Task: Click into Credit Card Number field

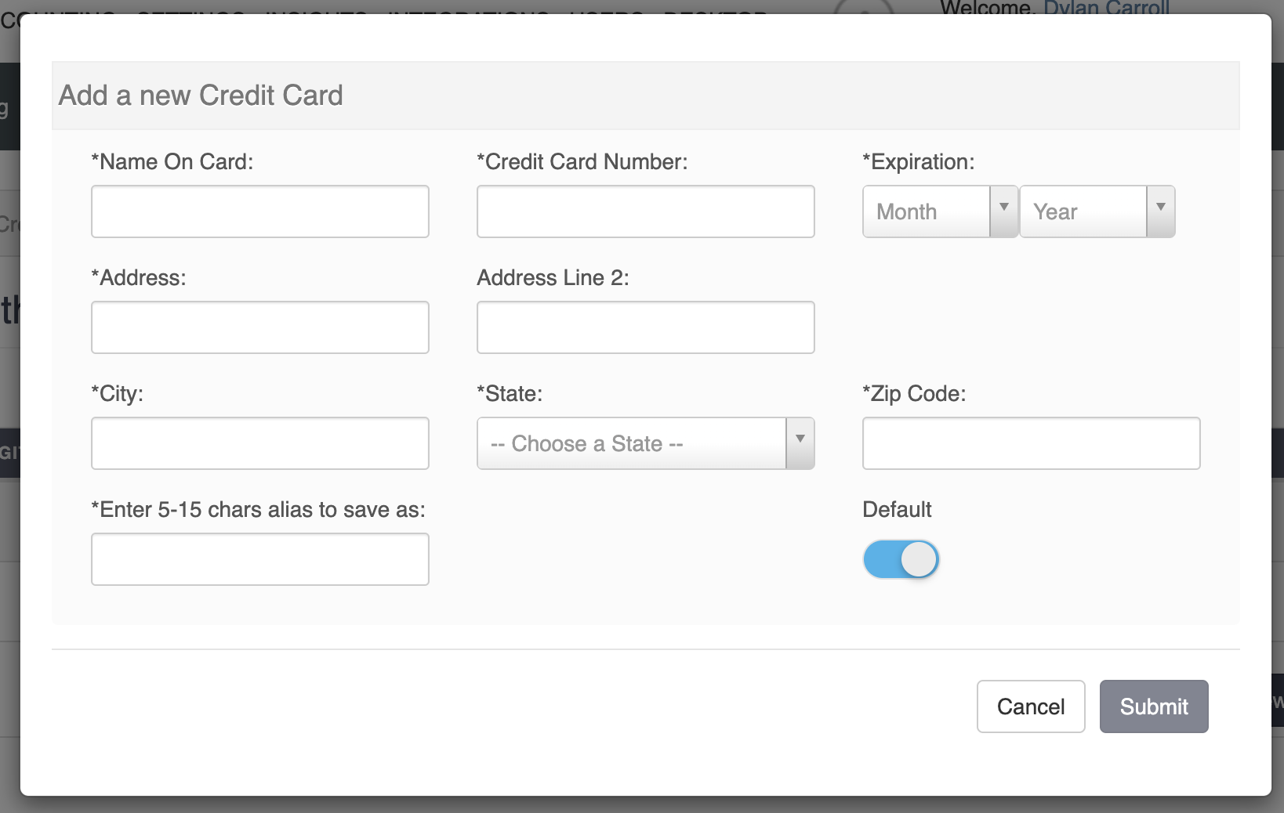Action: 645,211
